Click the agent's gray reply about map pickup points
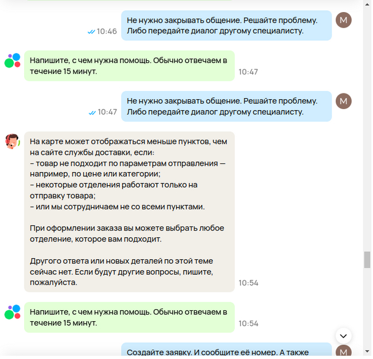The height and width of the screenshot is (359, 373). (130, 213)
